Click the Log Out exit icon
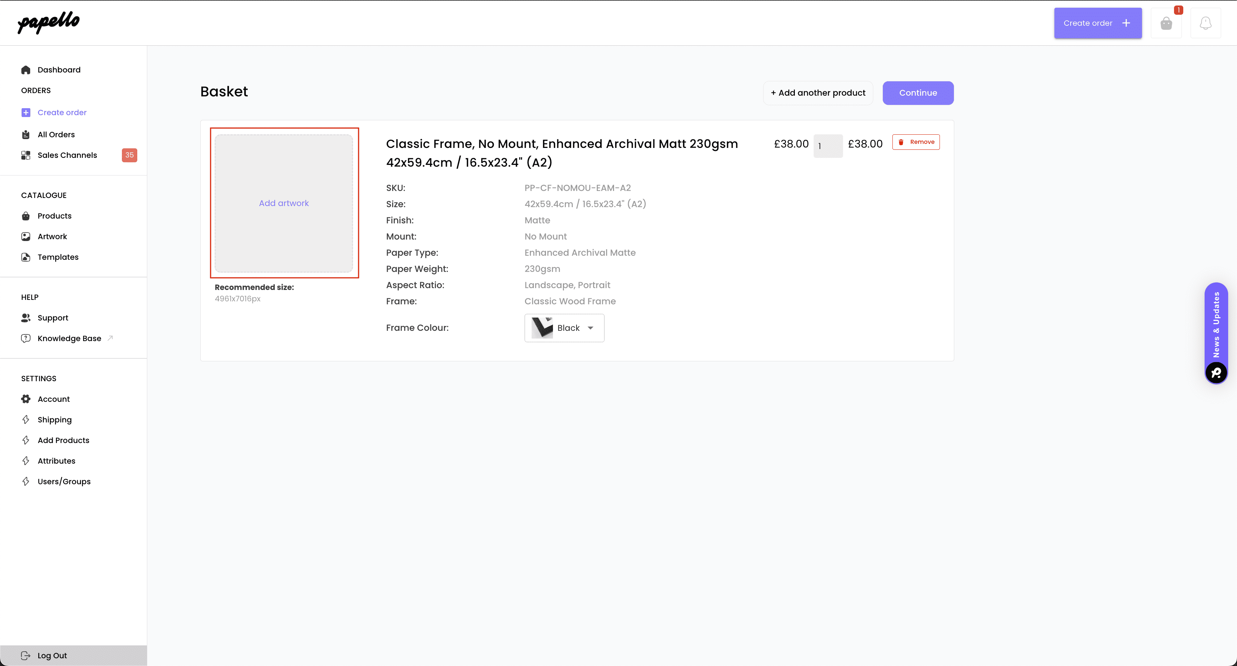This screenshot has height=666, width=1237. point(26,656)
